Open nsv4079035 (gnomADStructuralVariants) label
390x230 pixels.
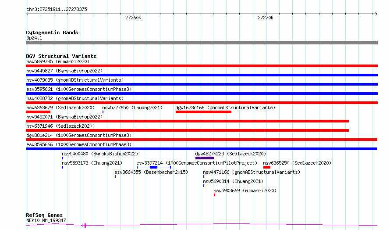point(75,80)
